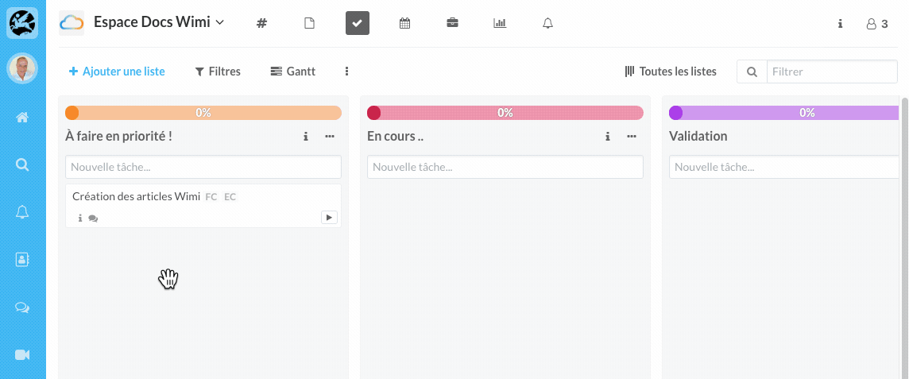Open the En cours list options menu
This screenshot has width=909, height=379.
click(632, 137)
